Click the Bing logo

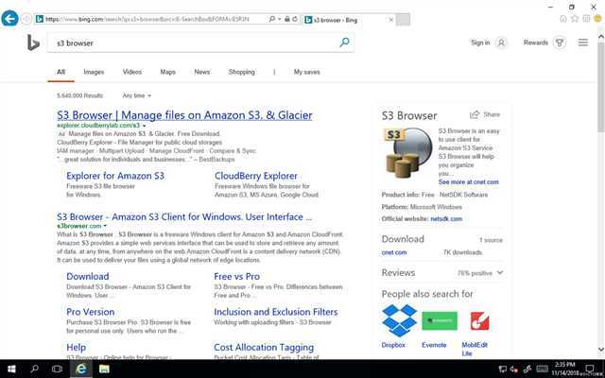coord(33,43)
